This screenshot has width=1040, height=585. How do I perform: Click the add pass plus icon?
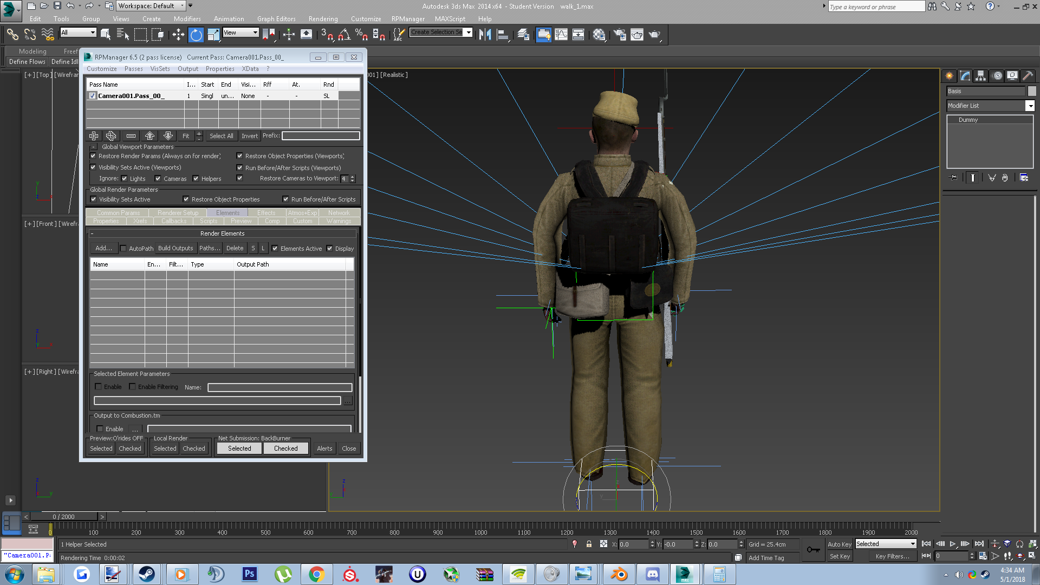coord(94,136)
